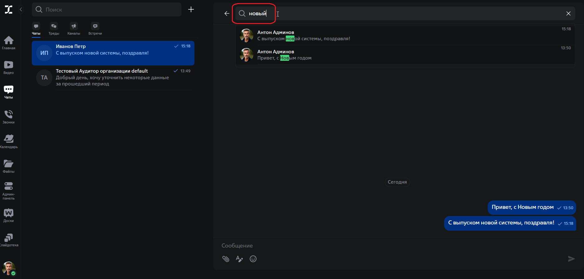Collapse the left sidebar with the chevron
Image resolution: width=584 pixels, height=279 pixels.
click(21, 9)
